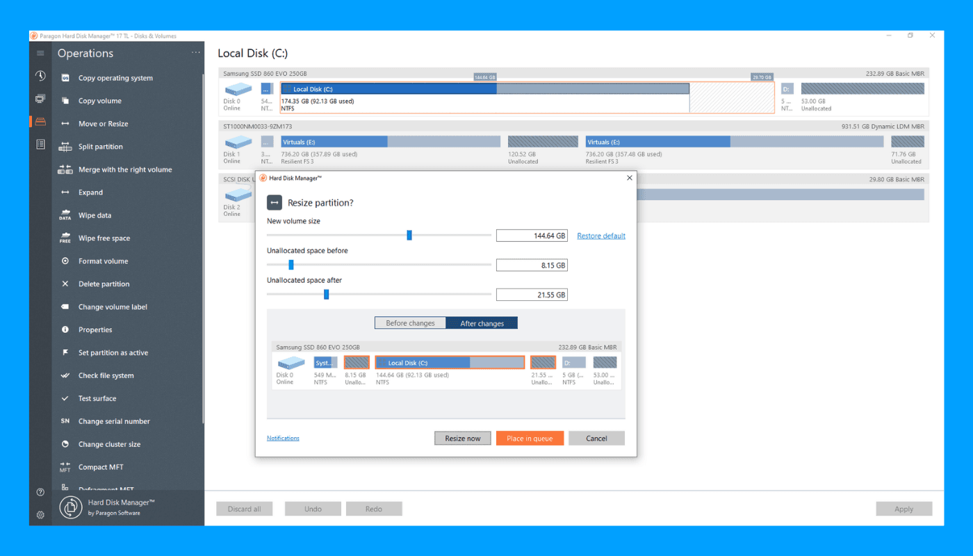Select the first Virtuals (E:) volume on Disk 1
The height and width of the screenshot is (556, 973).
(390, 141)
